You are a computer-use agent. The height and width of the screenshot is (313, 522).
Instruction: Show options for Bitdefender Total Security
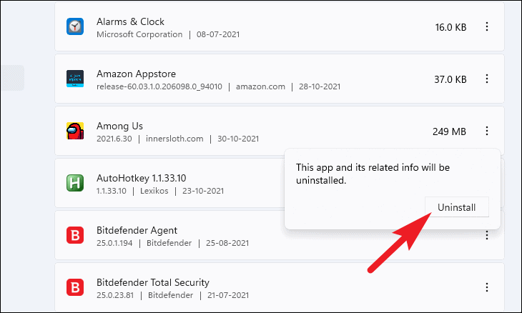coord(487,287)
